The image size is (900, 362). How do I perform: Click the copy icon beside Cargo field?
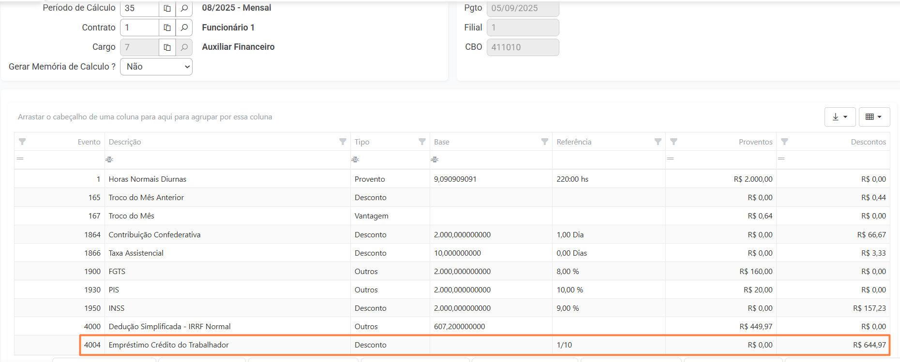167,47
